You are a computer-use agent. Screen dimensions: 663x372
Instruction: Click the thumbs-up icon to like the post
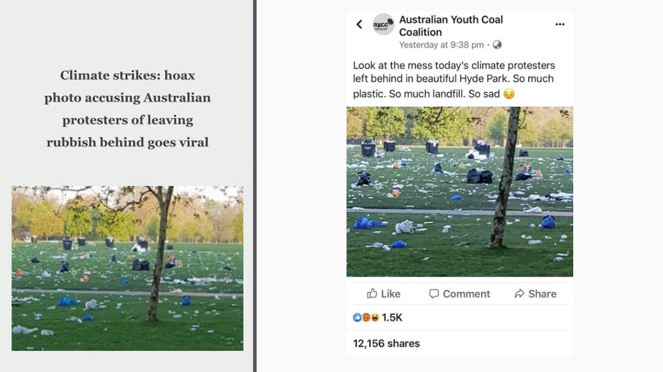pos(372,293)
